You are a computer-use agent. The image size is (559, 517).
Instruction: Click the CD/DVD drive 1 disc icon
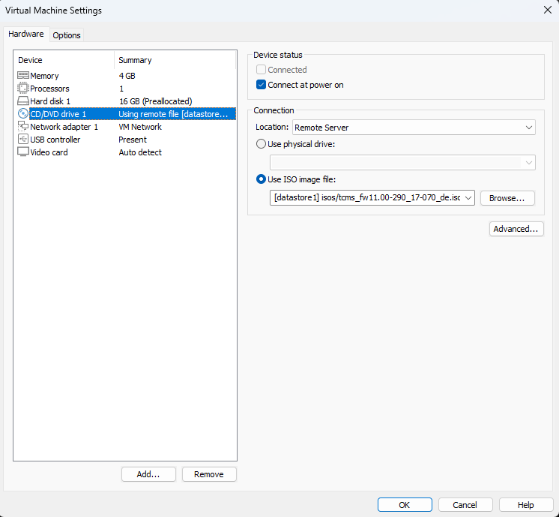23,114
